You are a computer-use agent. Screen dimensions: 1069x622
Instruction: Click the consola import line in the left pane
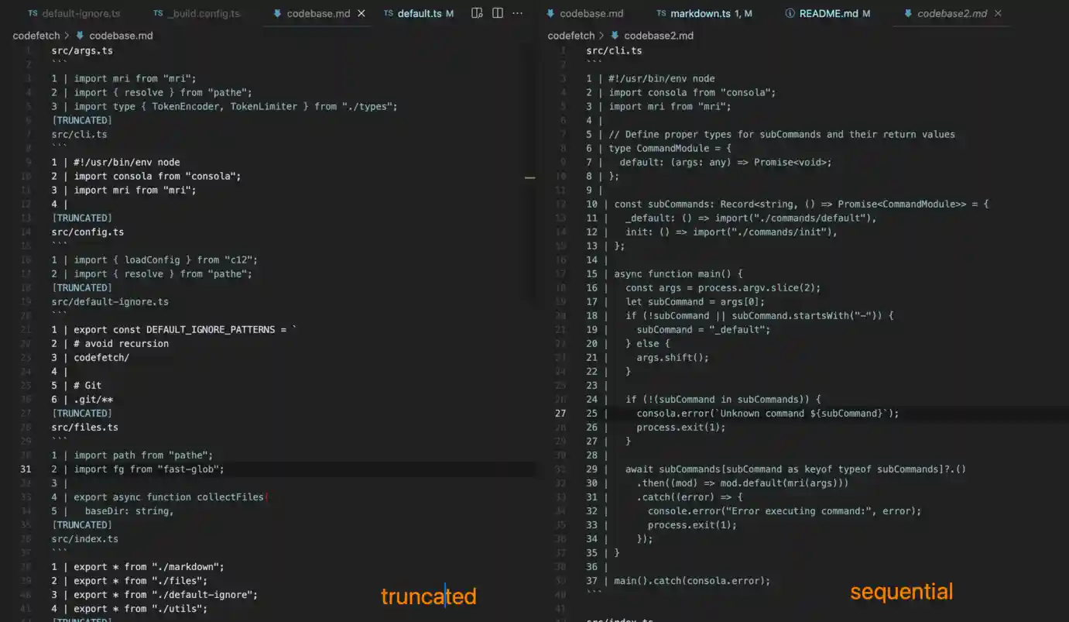coord(146,177)
